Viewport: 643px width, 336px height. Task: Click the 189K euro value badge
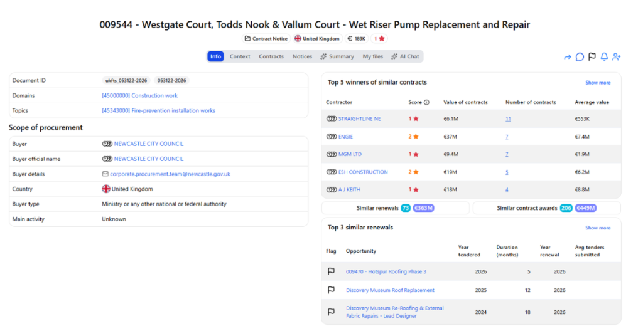pos(357,38)
